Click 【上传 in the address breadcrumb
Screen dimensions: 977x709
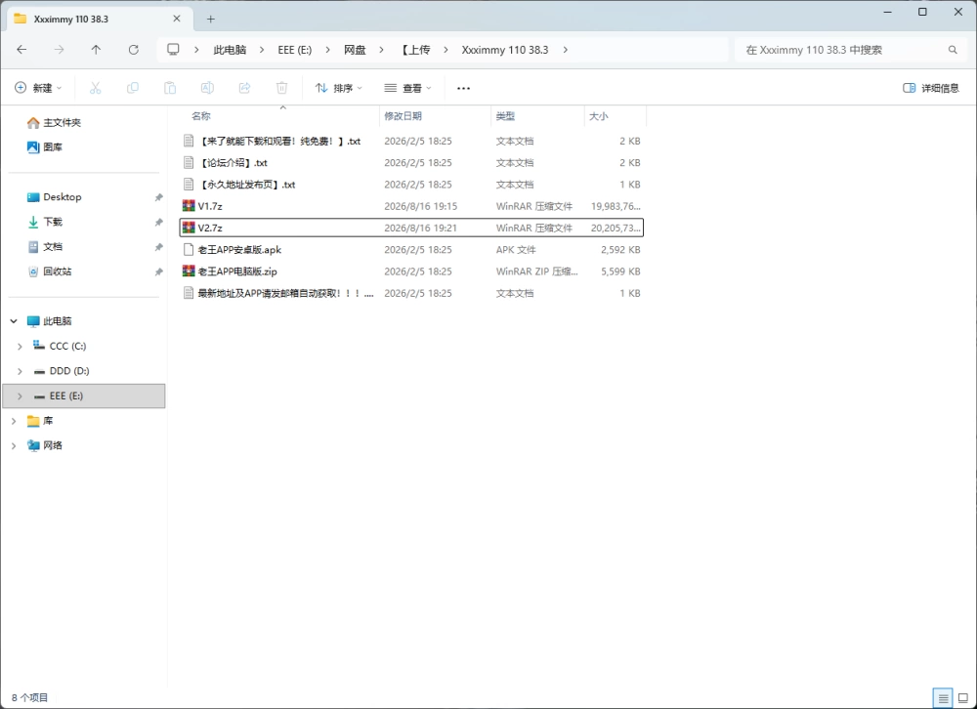415,50
